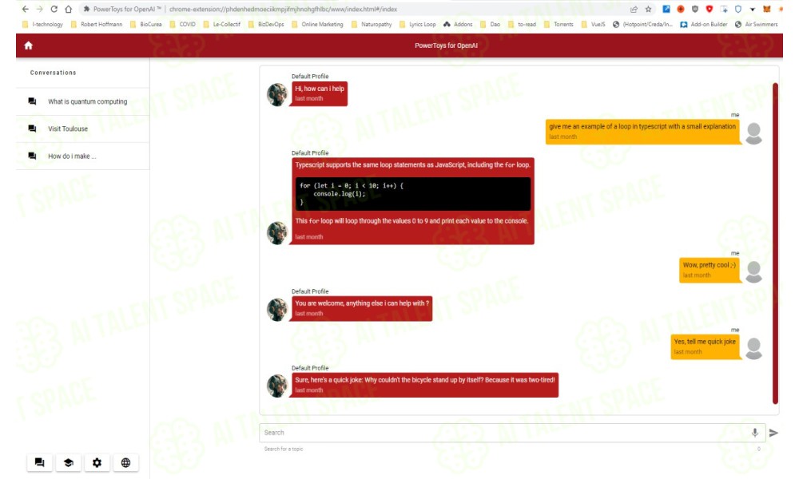
Task: Open the Add-on Builder bookmark
Action: (x=704, y=25)
